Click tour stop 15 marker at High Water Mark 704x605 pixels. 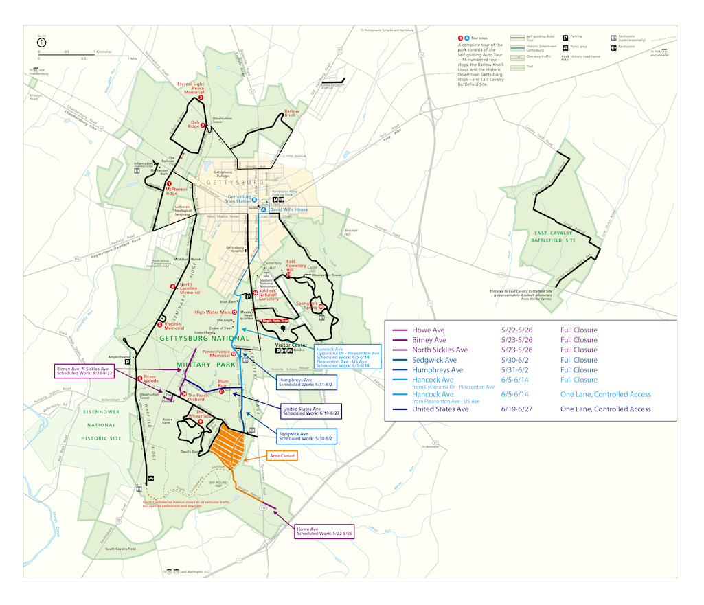point(234,312)
